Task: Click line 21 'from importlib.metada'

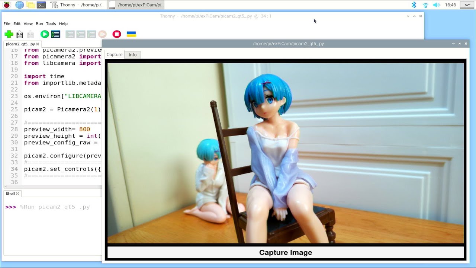Action: point(63,83)
